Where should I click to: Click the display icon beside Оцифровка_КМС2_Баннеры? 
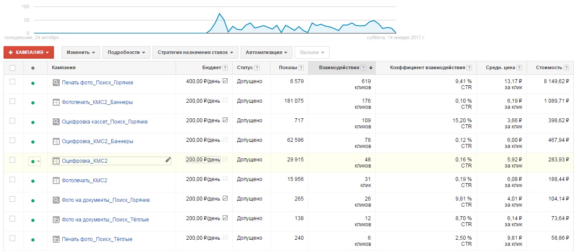click(56, 141)
